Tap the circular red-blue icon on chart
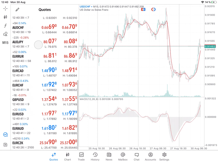The height and width of the screenshot is (163, 218). point(153,9)
